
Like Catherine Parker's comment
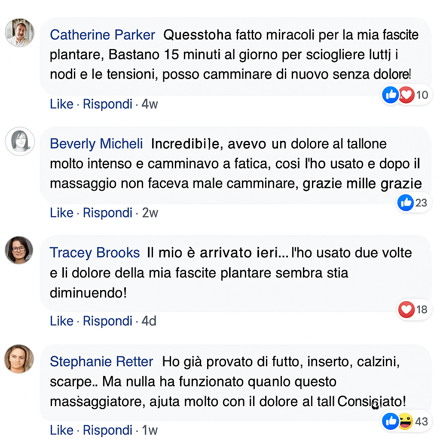click(x=61, y=104)
